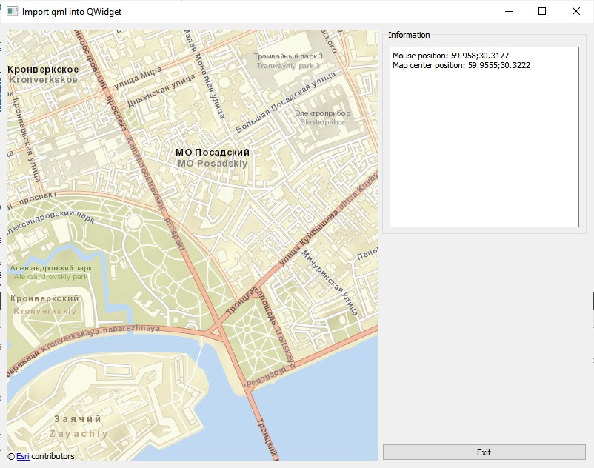The width and height of the screenshot is (594, 468).
Task: Click the window title text
Action: (72, 12)
